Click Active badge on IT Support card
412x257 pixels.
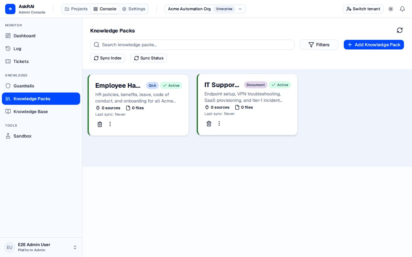(x=280, y=85)
